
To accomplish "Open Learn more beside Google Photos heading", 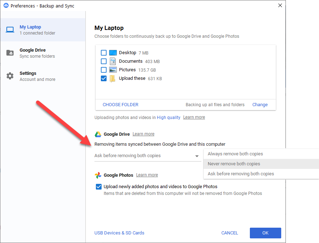I will pyautogui.click(x=147, y=175).
